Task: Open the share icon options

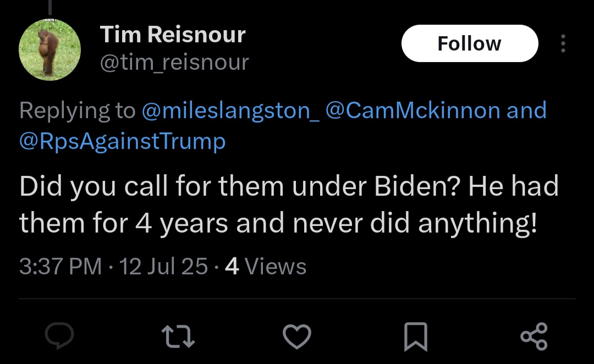Action: click(x=534, y=337)
